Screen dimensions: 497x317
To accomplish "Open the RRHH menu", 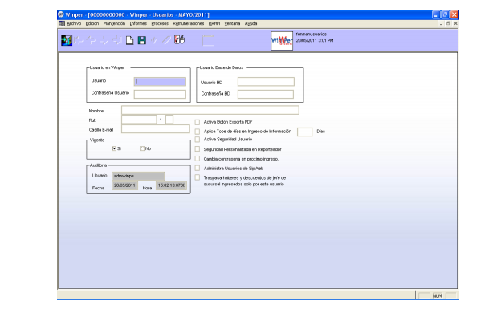I will click(x=214, y=24).
